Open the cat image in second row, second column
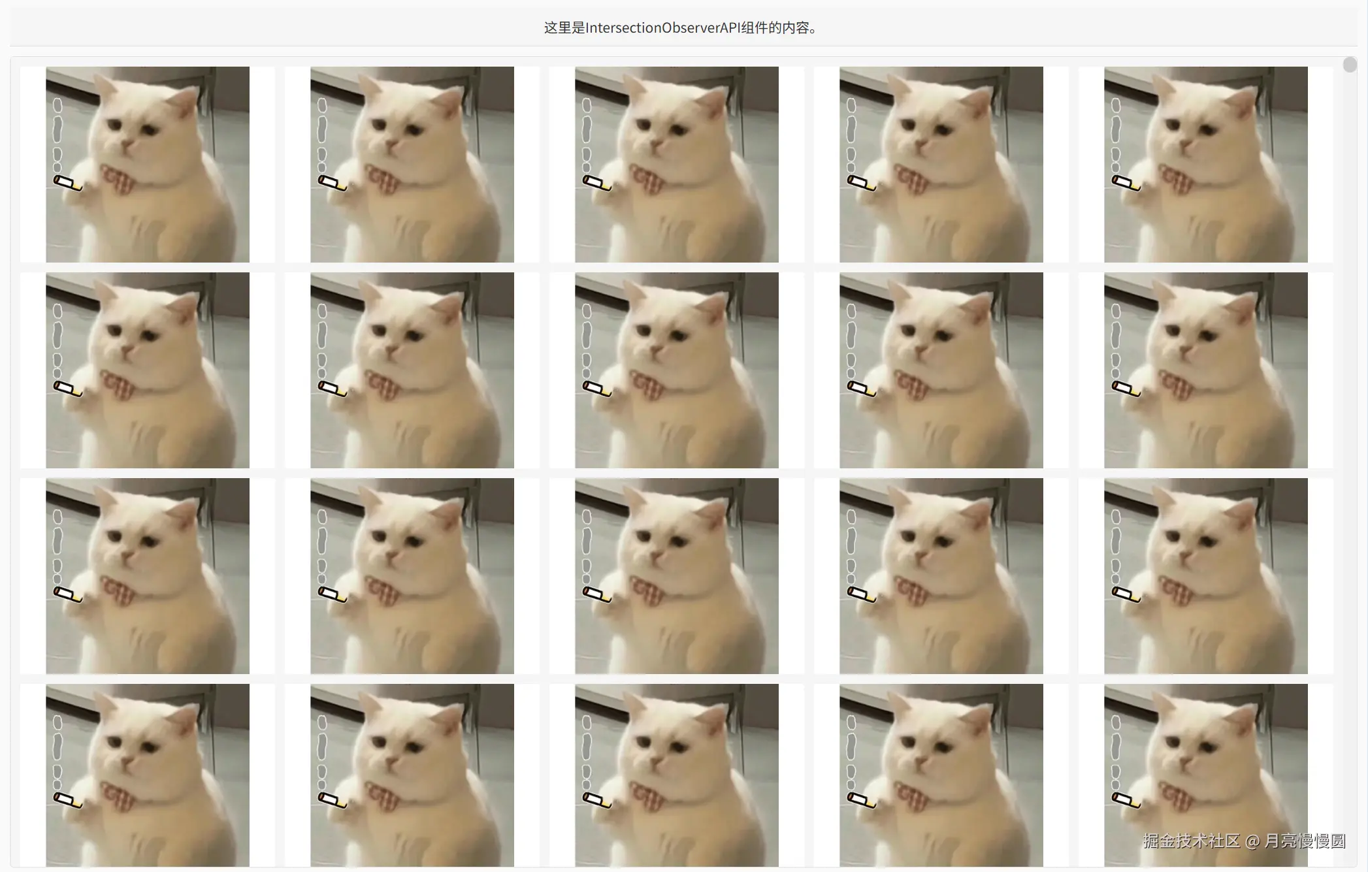Screen dimensions: 1368x872 pyautogui.click(x=412, y=370)
